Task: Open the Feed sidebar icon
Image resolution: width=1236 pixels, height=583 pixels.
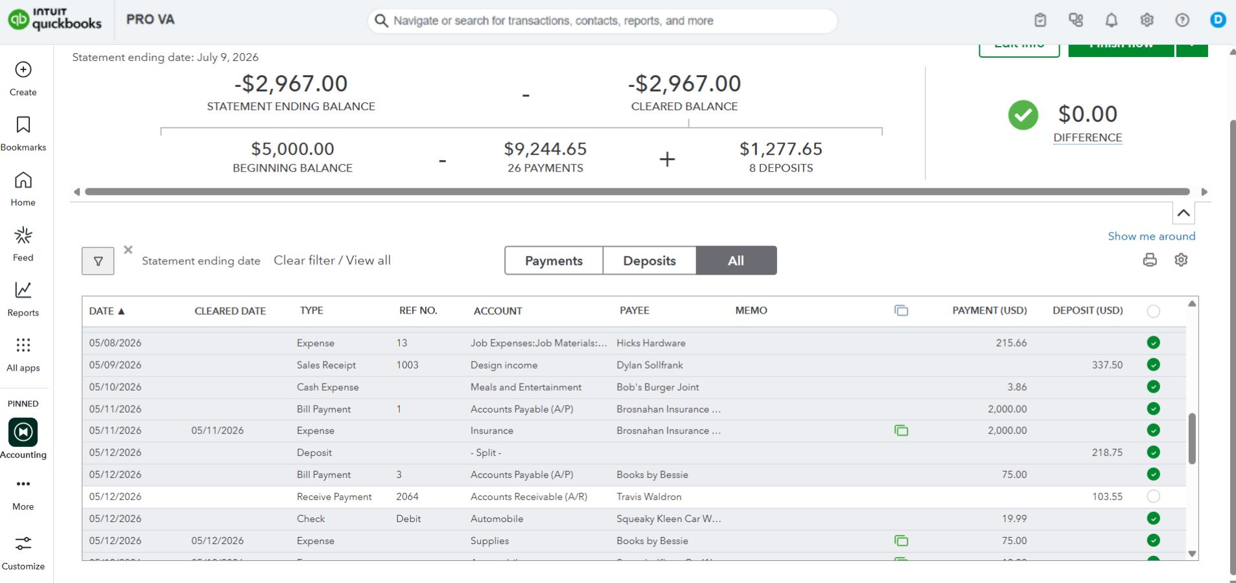Action: pos(23,244)
